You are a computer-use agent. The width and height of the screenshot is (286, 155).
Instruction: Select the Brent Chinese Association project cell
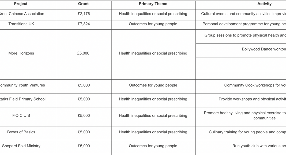click(22, 14)
